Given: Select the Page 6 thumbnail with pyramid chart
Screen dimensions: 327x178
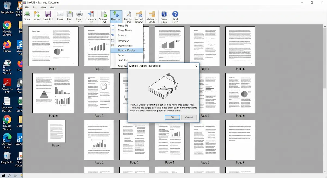Looking at the screenshot, I should tap(53, 93).
